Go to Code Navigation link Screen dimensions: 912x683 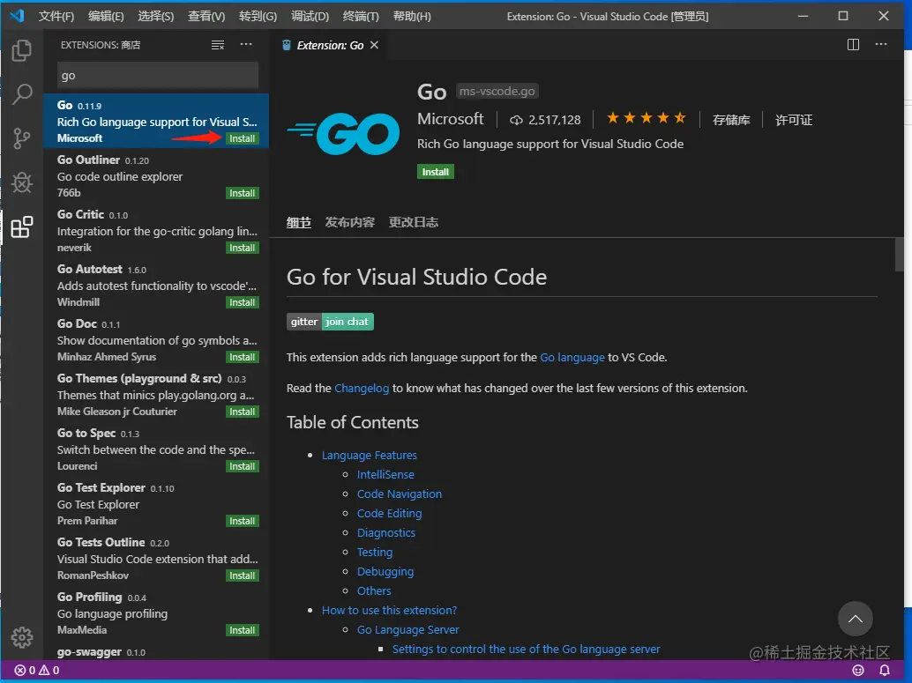pos(399,494)
